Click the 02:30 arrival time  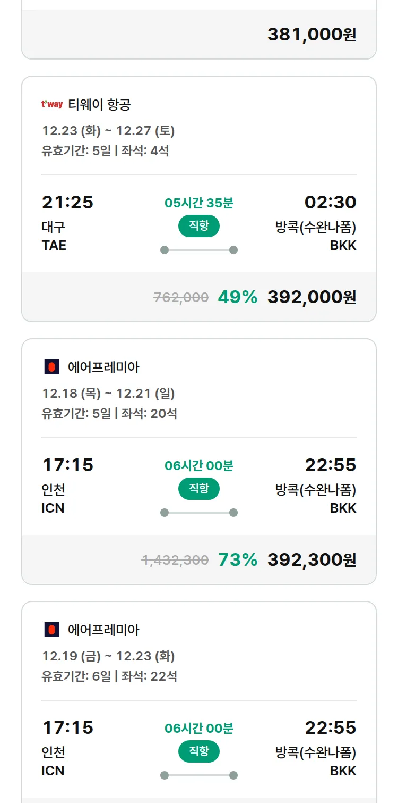click(330, 202)
